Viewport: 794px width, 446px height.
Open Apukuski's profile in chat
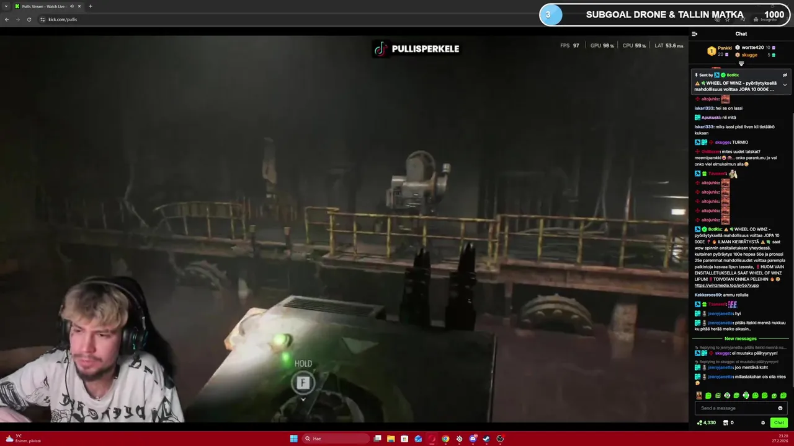(711, 118)
